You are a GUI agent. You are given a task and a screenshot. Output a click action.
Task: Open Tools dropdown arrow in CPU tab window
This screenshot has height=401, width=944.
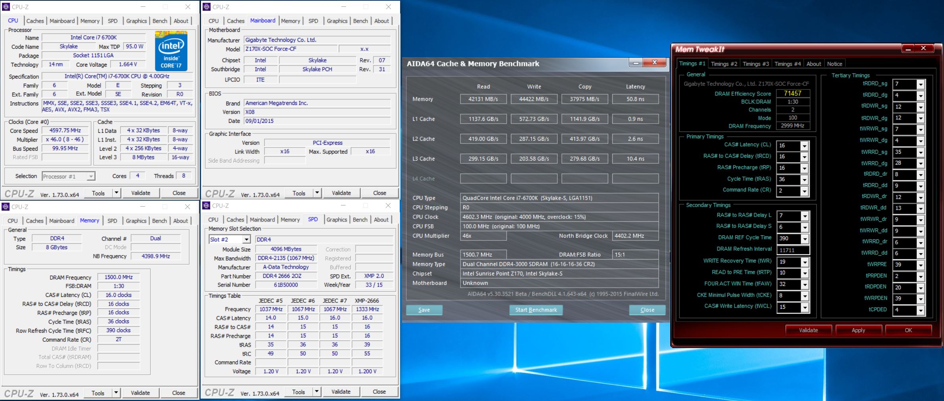(x=116, y=193)
